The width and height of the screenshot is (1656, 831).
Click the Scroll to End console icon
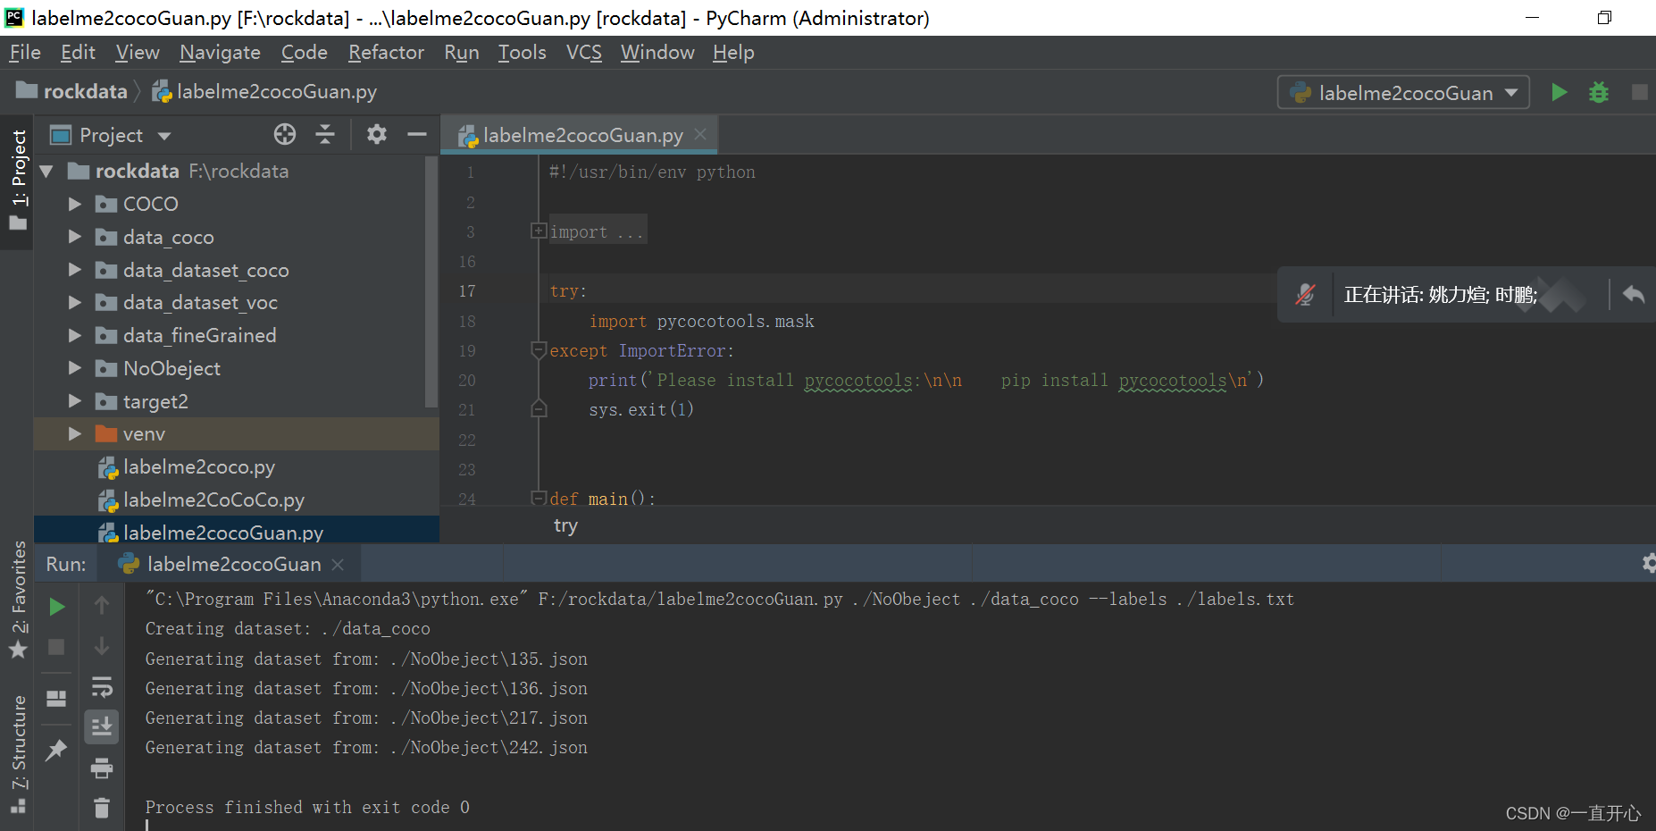tap(101, 726)
